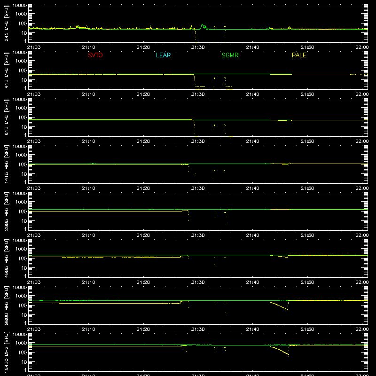376x376 pixels.
Task: Click 21:50 under the 610 MHz panel
Action: [x=307, y=141]
